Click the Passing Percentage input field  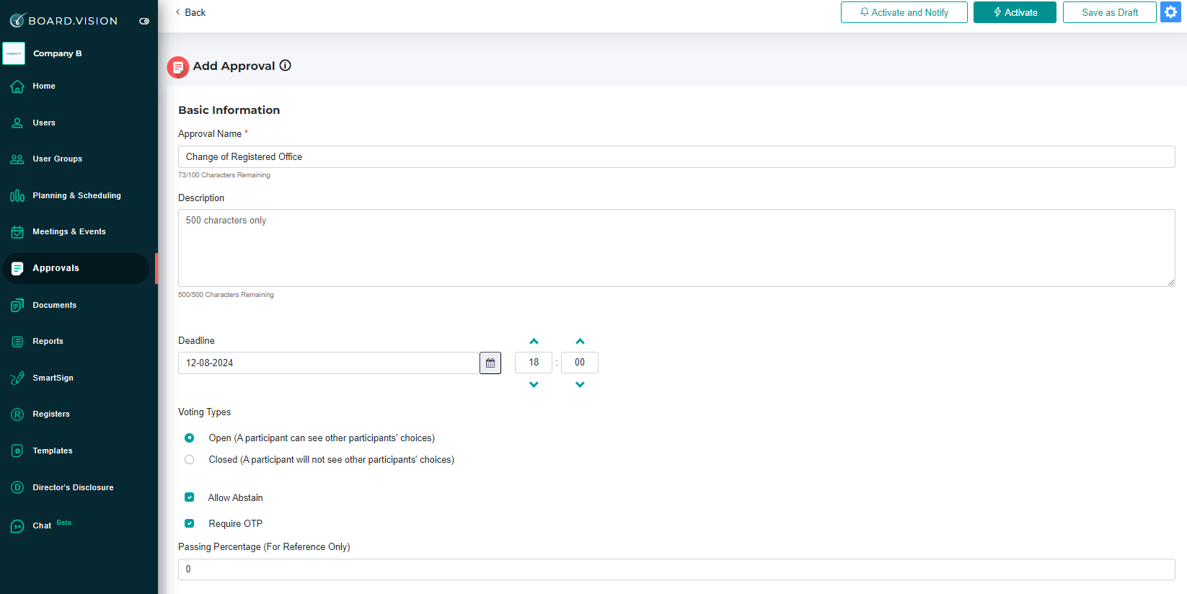pyautogui.click(x=676, y=569)
